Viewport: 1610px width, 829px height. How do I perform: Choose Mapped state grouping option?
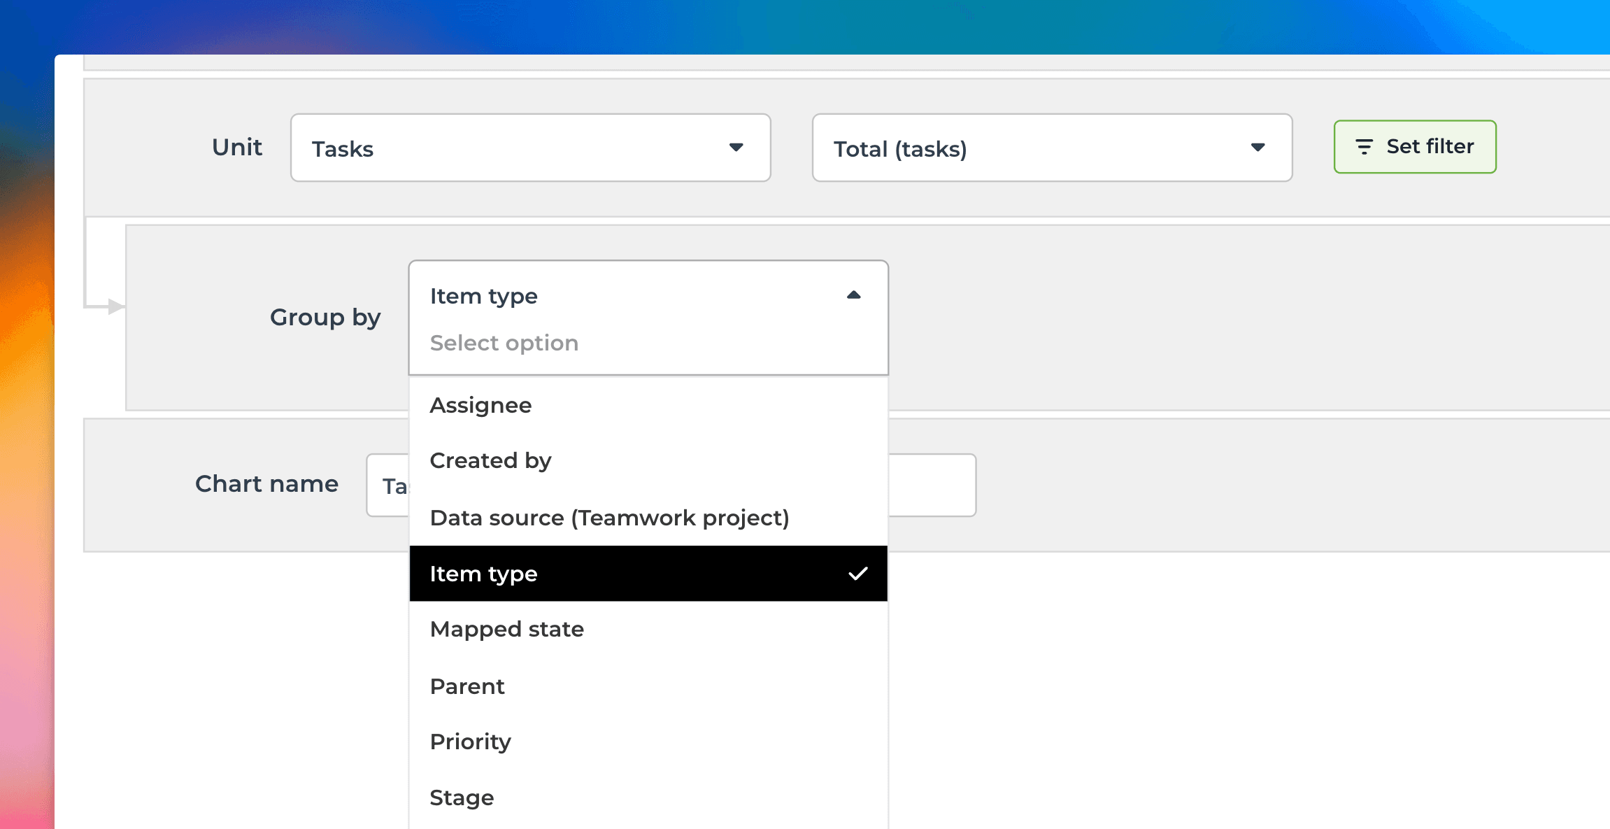(x=507, y=630)
